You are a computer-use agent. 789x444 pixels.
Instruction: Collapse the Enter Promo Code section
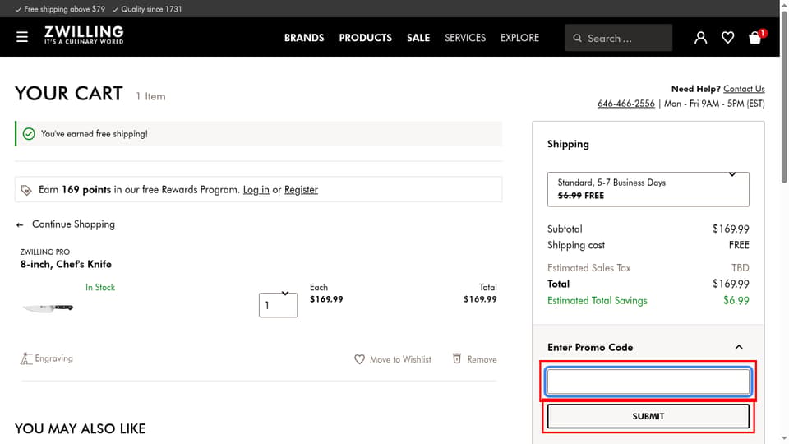(x=739, y=347)
